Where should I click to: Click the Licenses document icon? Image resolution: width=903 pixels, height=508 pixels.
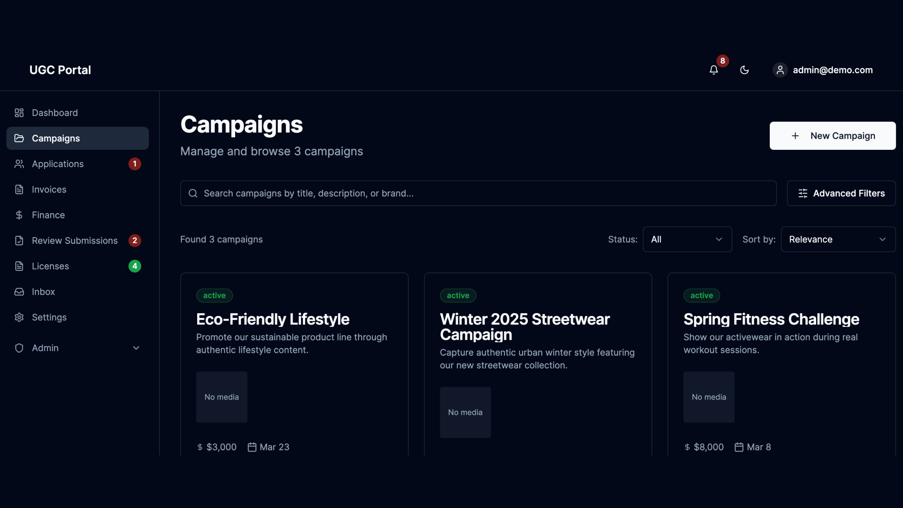19,266
